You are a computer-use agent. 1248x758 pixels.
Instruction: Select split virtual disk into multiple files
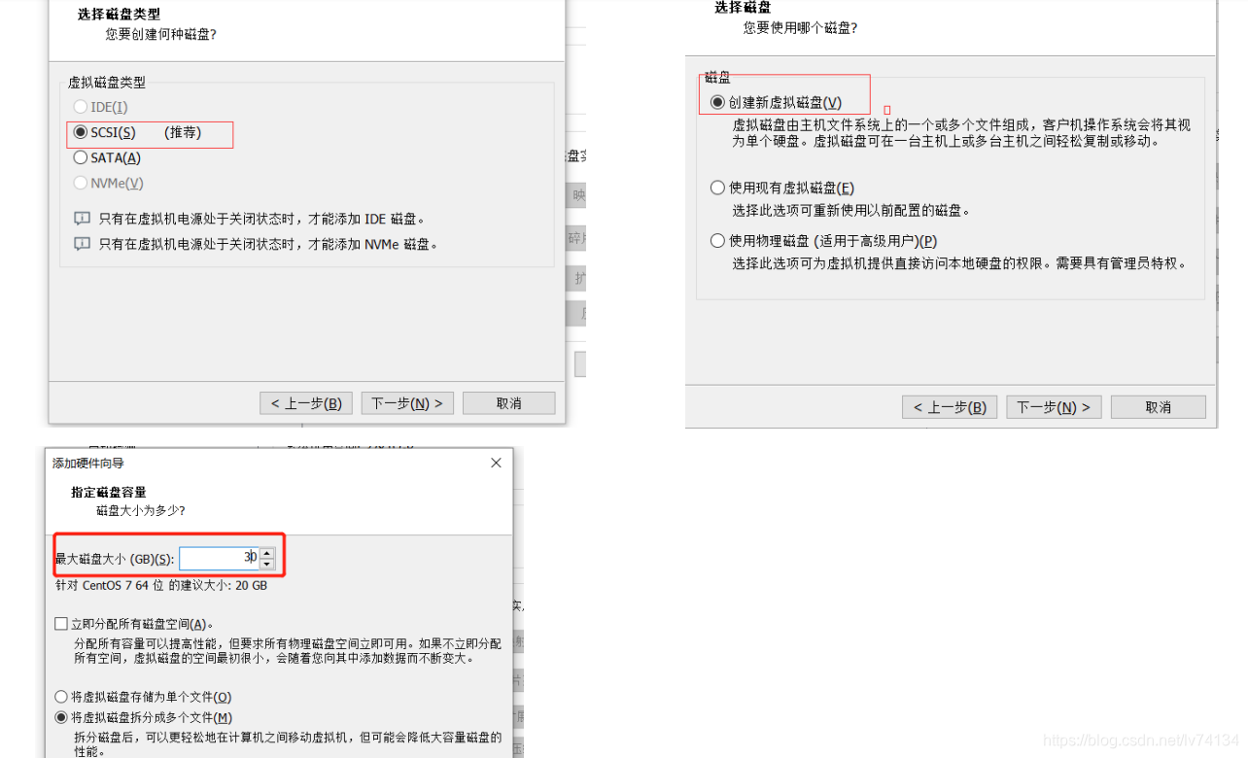(61, 717)
